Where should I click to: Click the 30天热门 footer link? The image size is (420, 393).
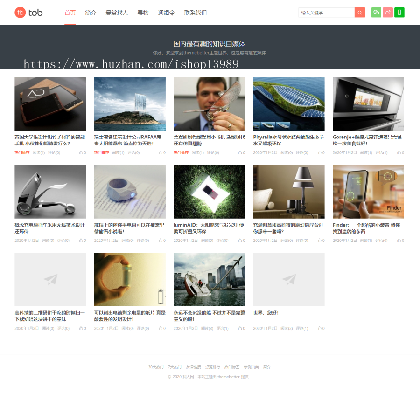tap(156, 367)
